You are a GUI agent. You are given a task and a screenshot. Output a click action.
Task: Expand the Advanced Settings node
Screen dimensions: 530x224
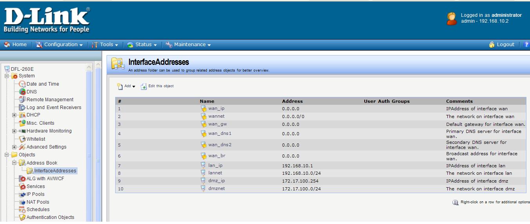[14, 147]
